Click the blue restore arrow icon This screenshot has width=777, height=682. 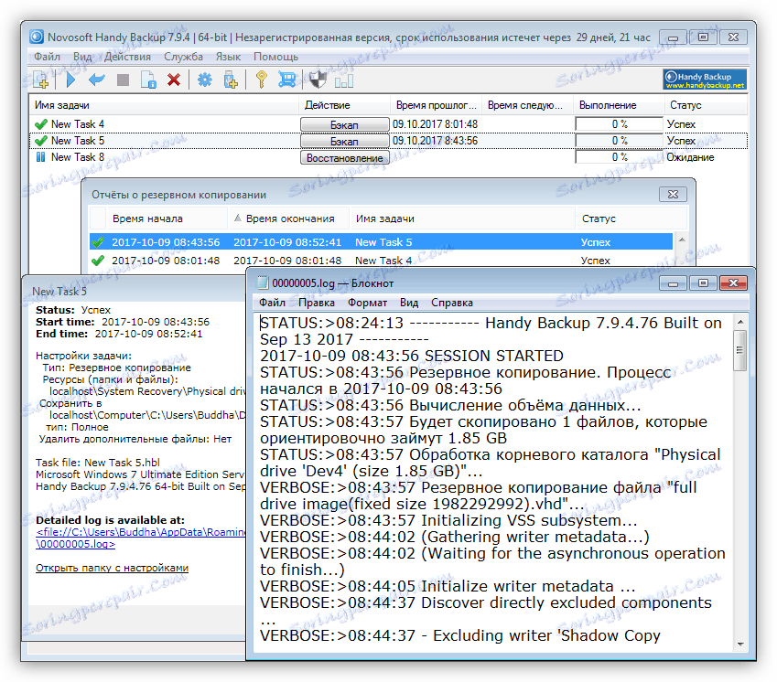[x=96, y=80]
